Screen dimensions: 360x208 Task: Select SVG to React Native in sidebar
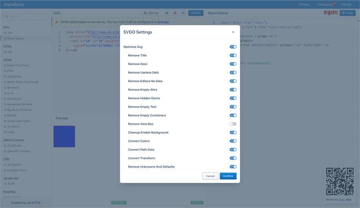tap(14, 38)
